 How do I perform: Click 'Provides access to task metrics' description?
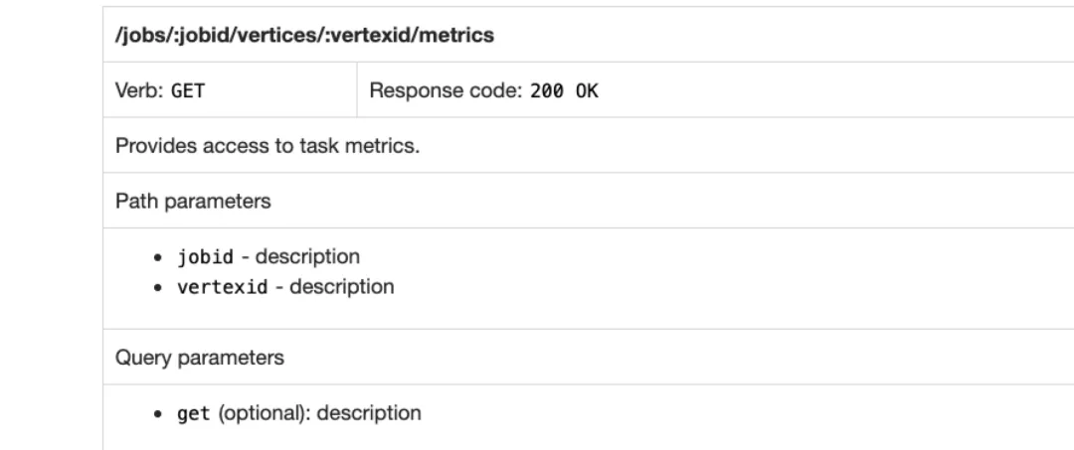268,146
